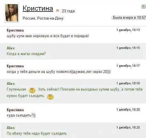Select the message 'шубу купи мне норковую'

[48, 36]
